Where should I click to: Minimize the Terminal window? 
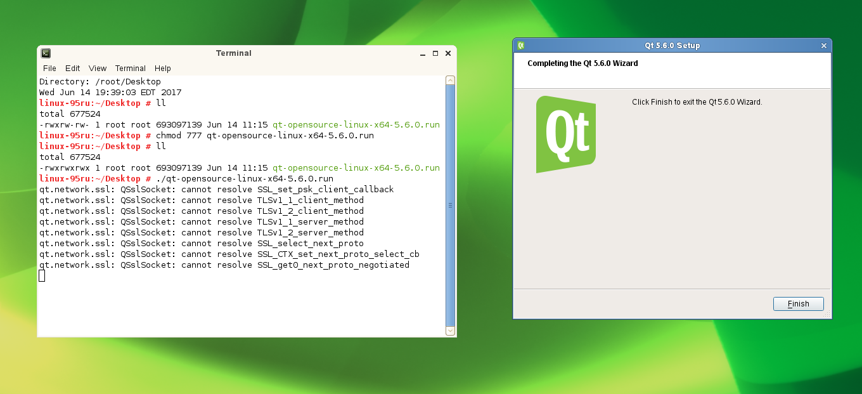[x=423, y=53]
